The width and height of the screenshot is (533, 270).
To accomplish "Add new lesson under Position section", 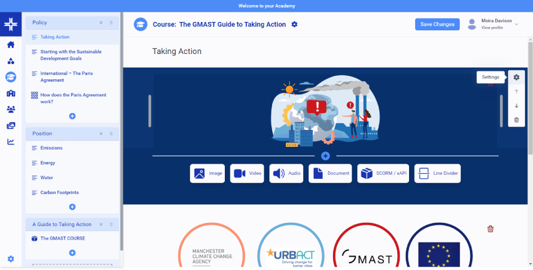I will [72, 207].
